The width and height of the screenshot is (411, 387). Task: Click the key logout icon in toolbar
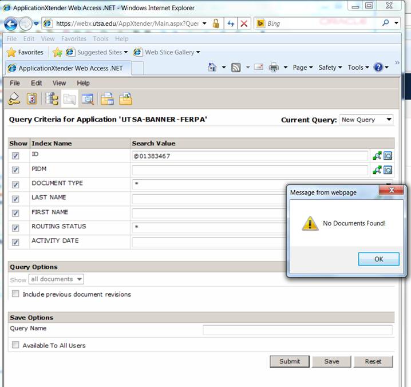[x=14, y=99]
